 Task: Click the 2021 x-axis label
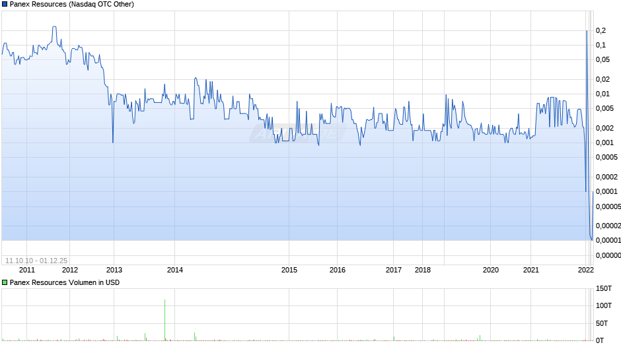click(531, 270)
